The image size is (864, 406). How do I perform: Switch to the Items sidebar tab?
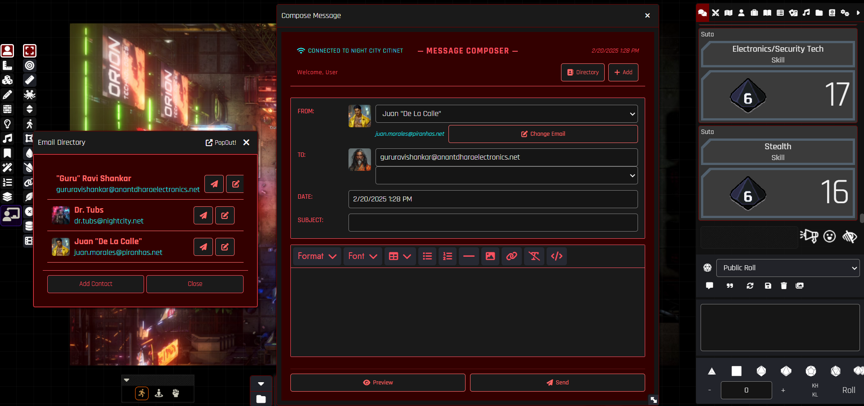tap(754, 13)
